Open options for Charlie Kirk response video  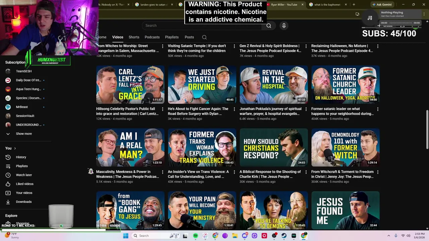point(306,172)
